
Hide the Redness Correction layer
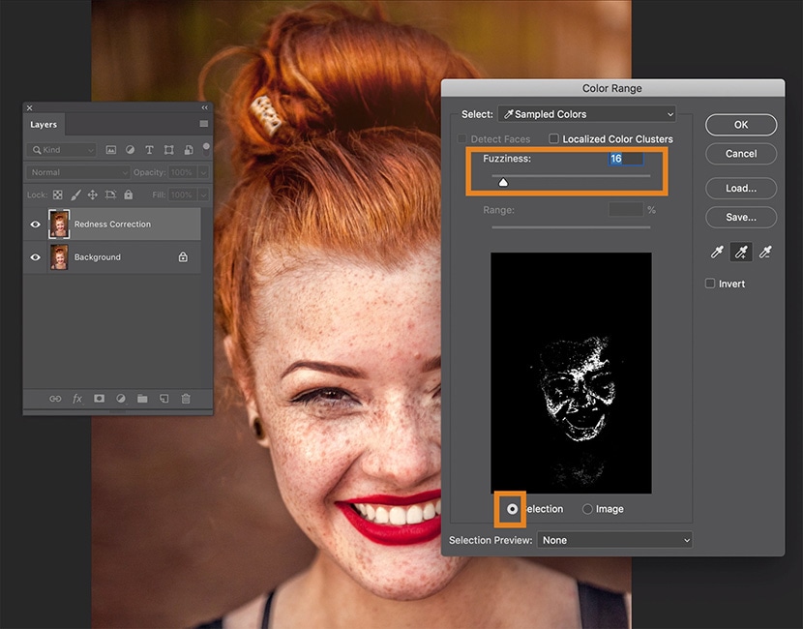pyautogui.click(x=36, y=225)
